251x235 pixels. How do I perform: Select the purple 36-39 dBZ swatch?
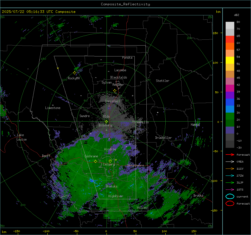coord(230,95)
